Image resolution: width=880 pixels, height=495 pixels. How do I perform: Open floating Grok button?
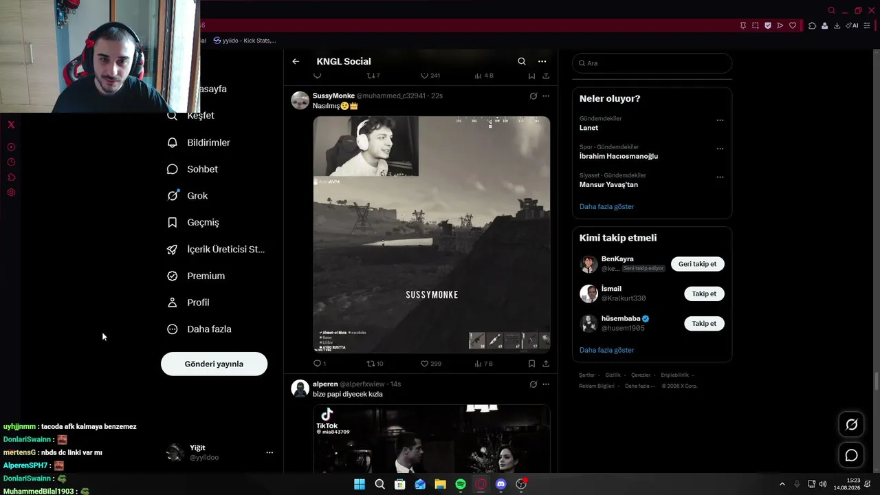pyautogui.click(x=851, y=425)
